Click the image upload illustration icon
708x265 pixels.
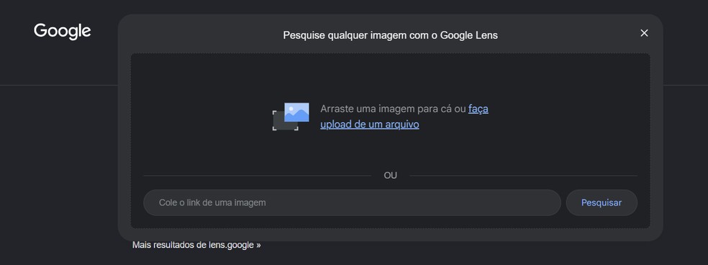[x=291, y=117]
